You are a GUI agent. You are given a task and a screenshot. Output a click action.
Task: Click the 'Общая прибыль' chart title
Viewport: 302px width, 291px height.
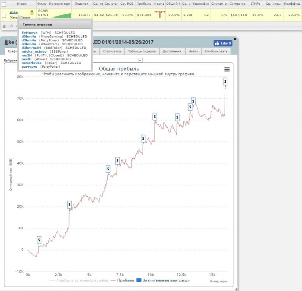coord(119,69)
